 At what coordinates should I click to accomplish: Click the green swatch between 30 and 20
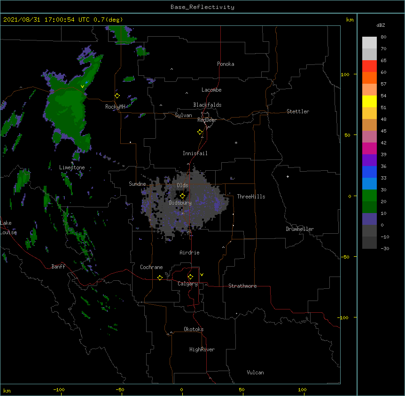[369, 196]
